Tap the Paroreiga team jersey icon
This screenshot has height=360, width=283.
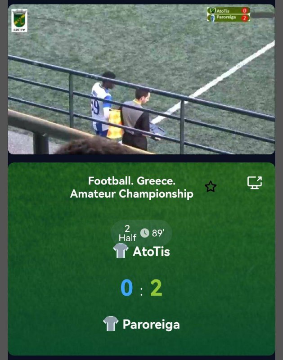pyautogui.click(x=111, y=324)
